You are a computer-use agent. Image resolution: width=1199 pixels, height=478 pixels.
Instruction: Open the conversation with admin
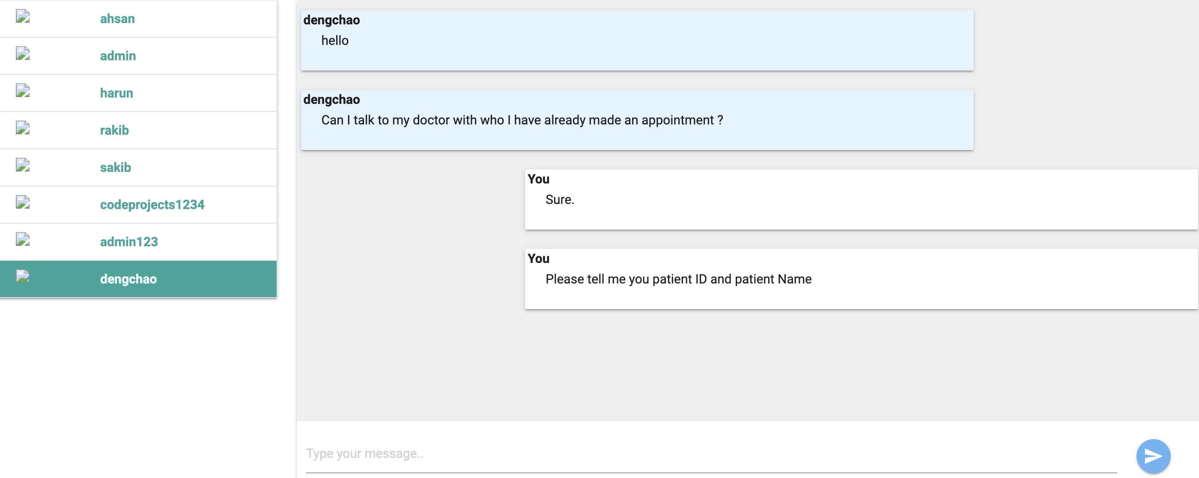pyautogui.click(x=118, y=55)
